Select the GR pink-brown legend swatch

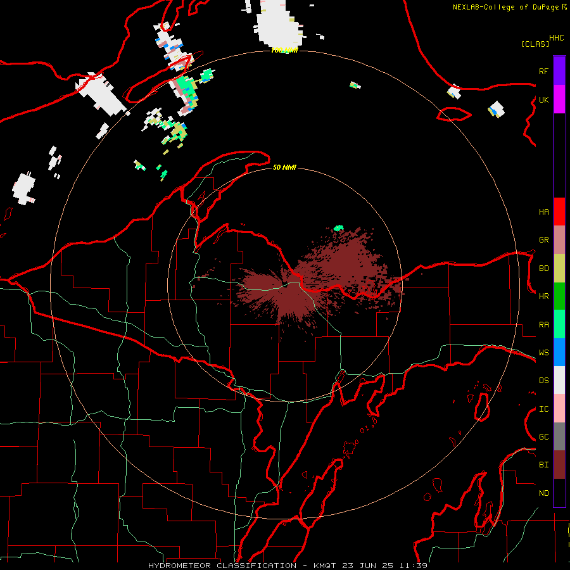(559, 240)
